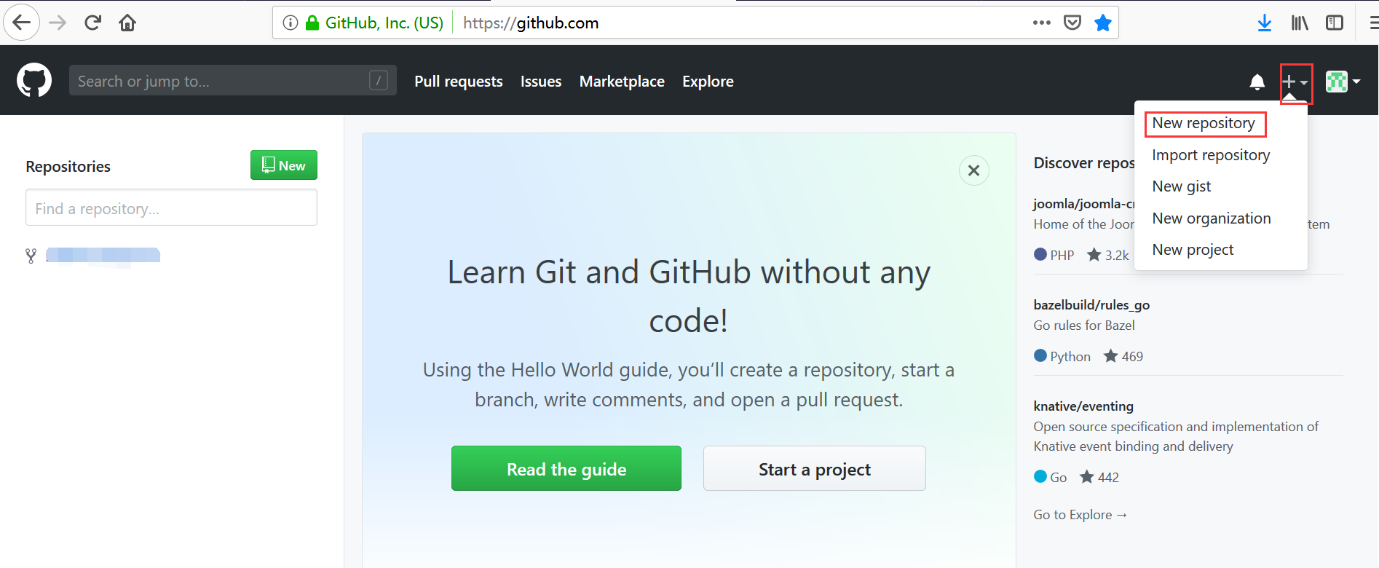Click the 442 star count for knative/eventing
The image size is (1379, 568).
click(x=1099, y=477)
